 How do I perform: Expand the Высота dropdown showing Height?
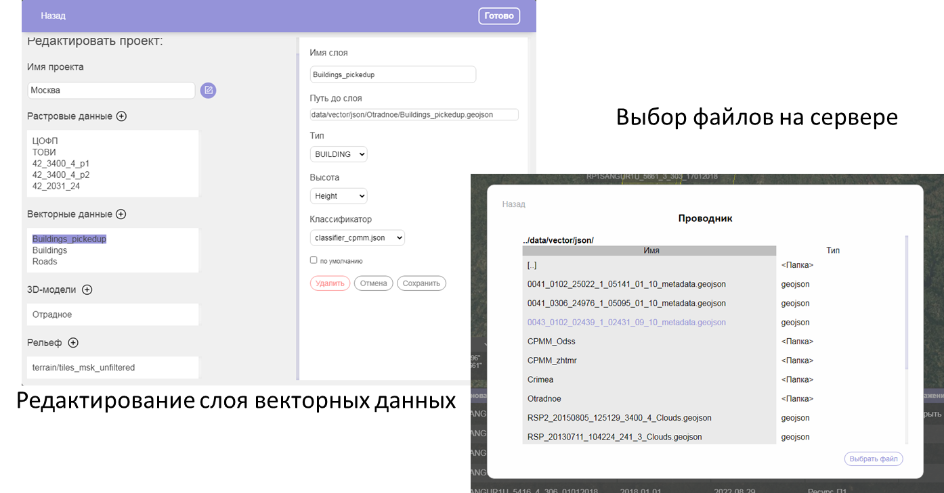click(x=339, y=196)
